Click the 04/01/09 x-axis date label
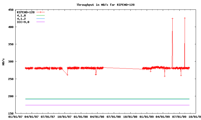 tap(163, 116)
